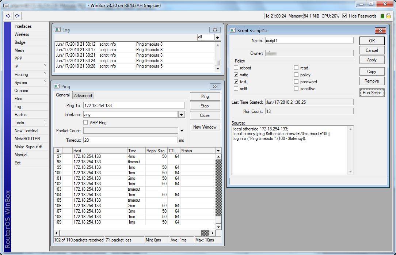Click the Log window title icon

click(57, 30)
